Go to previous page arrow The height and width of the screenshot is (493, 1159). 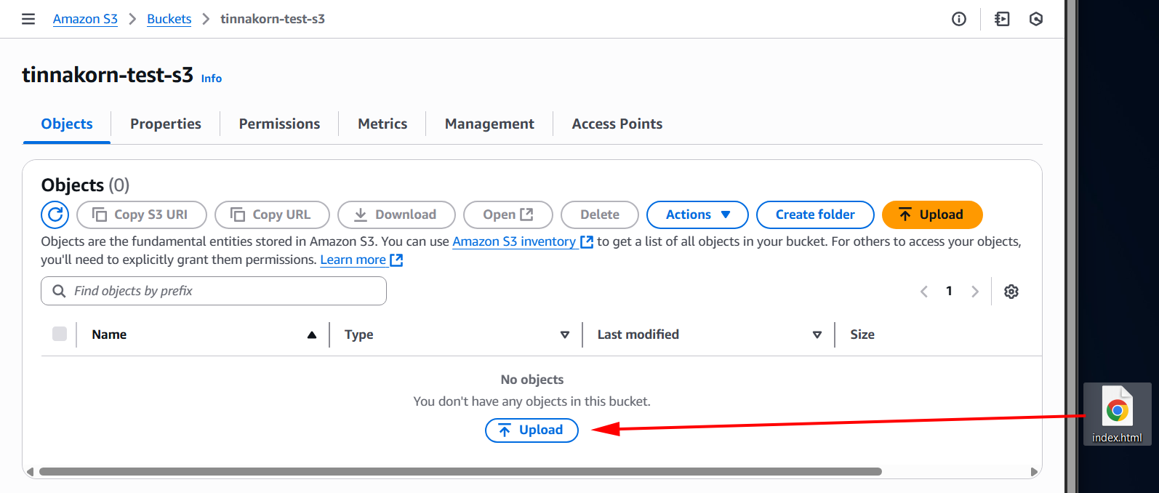[924, 292]
